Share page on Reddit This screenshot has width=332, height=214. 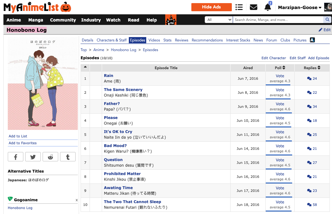(50, 157)
